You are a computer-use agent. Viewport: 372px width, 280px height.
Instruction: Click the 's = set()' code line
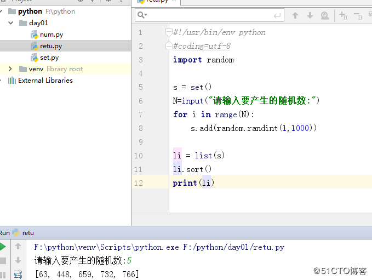[192, 87]
